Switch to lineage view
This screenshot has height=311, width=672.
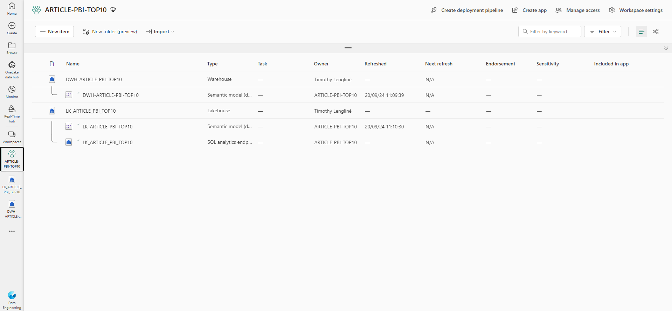pos(656,31)
